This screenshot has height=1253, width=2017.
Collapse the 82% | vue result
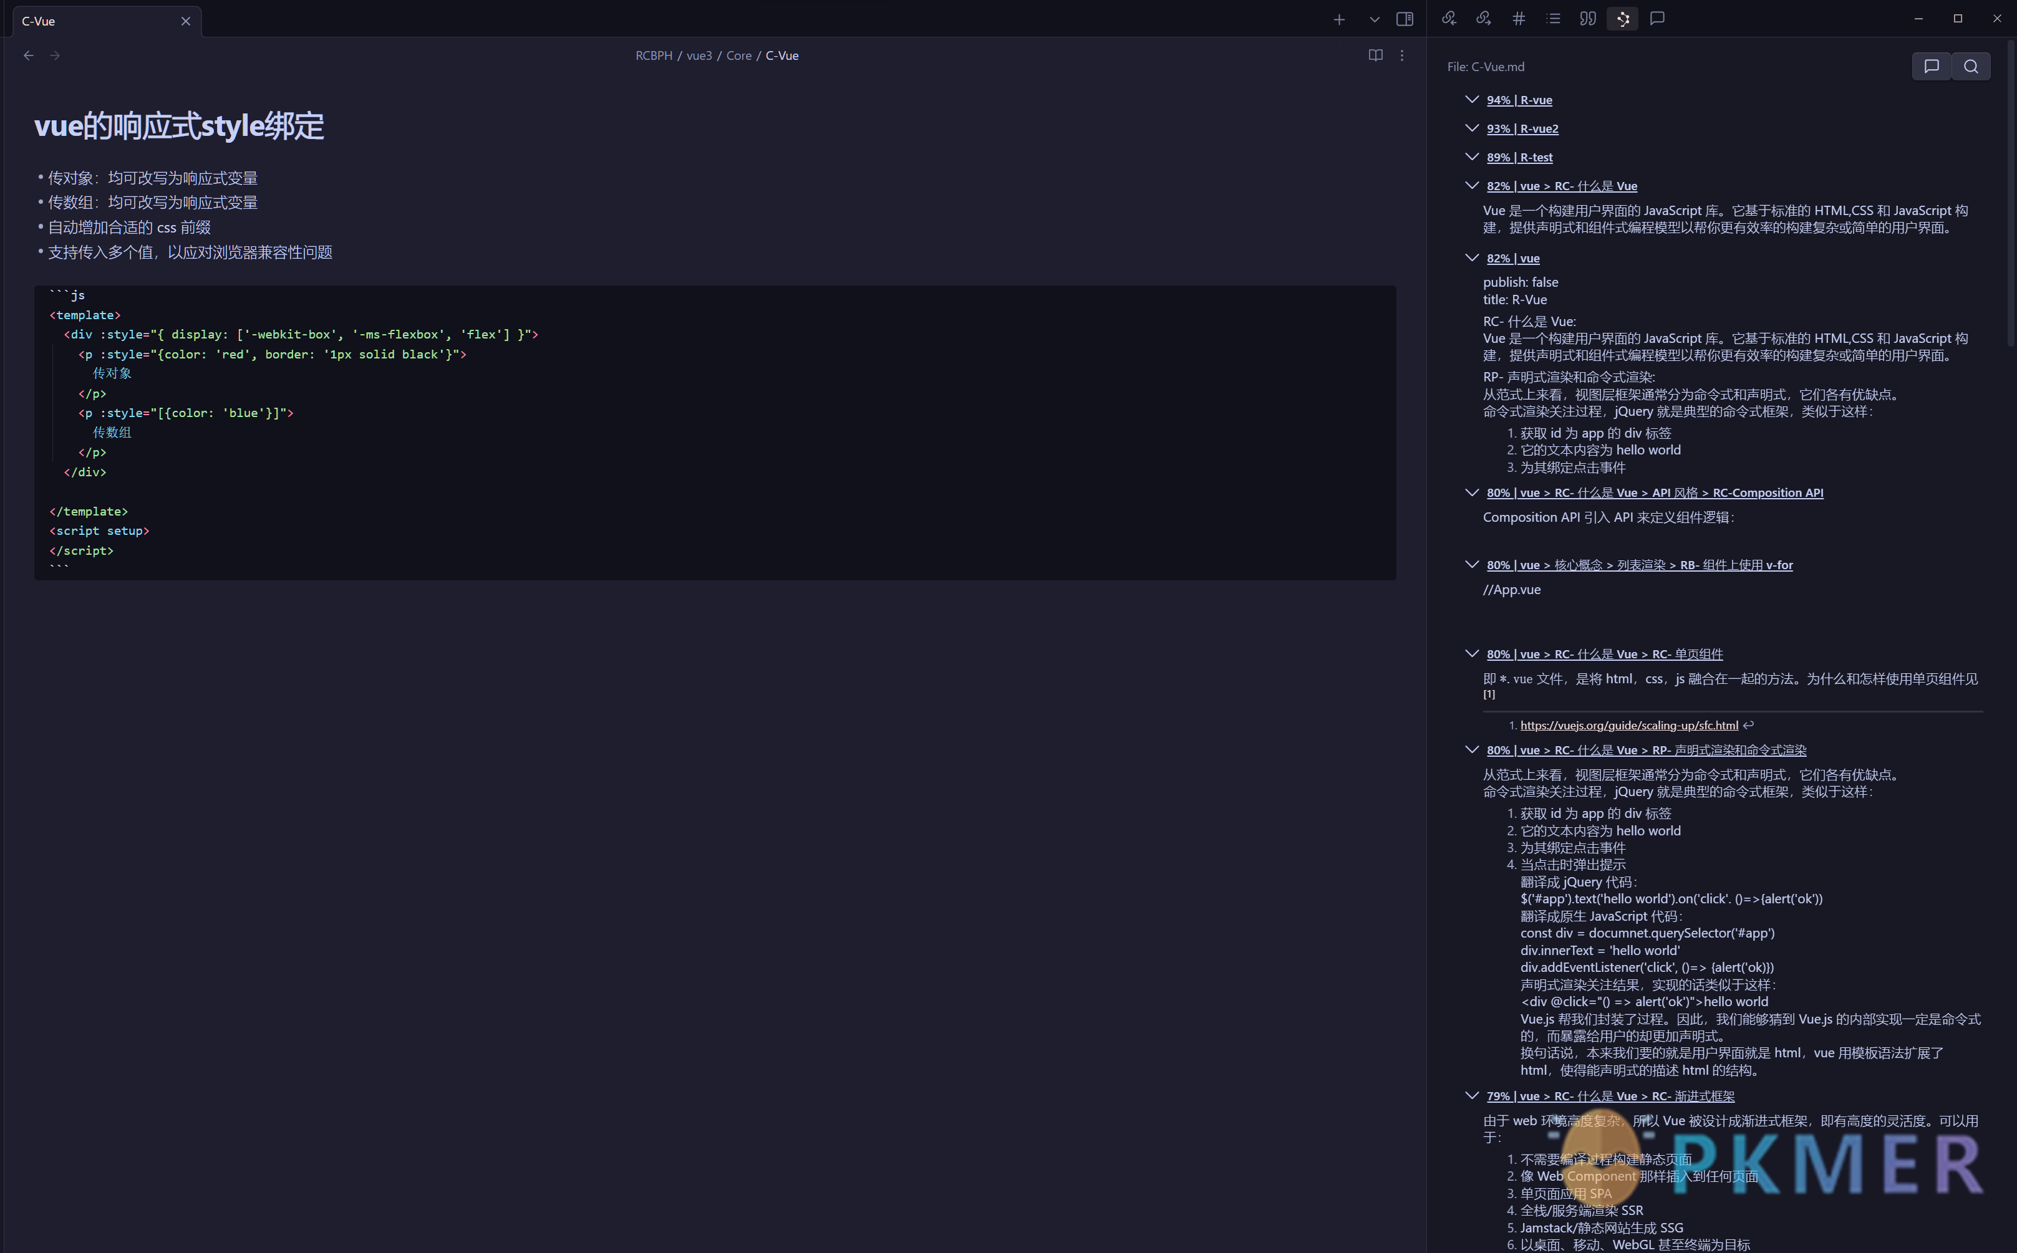tap(1471, 257)
